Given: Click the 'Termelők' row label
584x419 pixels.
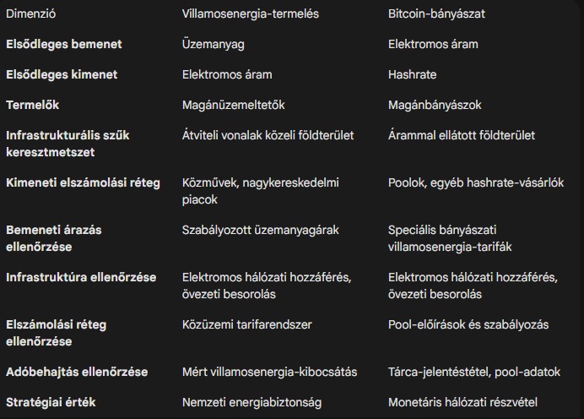Looking at the screenshot, I should [33, 105].
